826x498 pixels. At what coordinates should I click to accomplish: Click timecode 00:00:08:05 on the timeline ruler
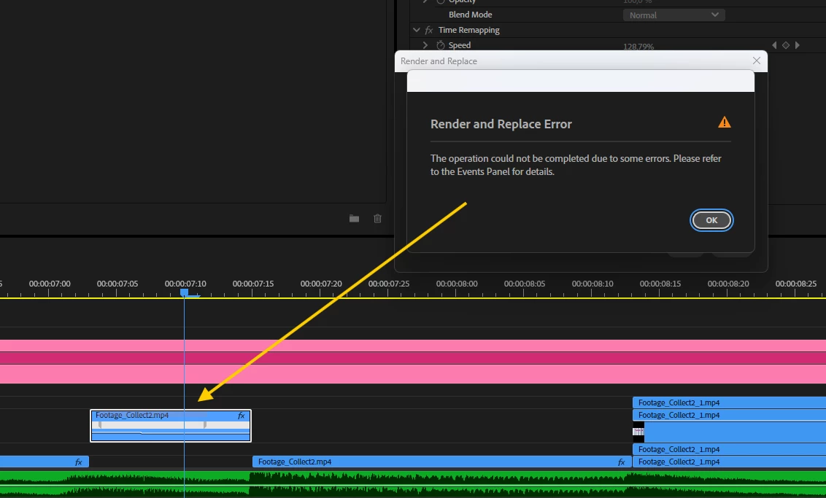524,283
